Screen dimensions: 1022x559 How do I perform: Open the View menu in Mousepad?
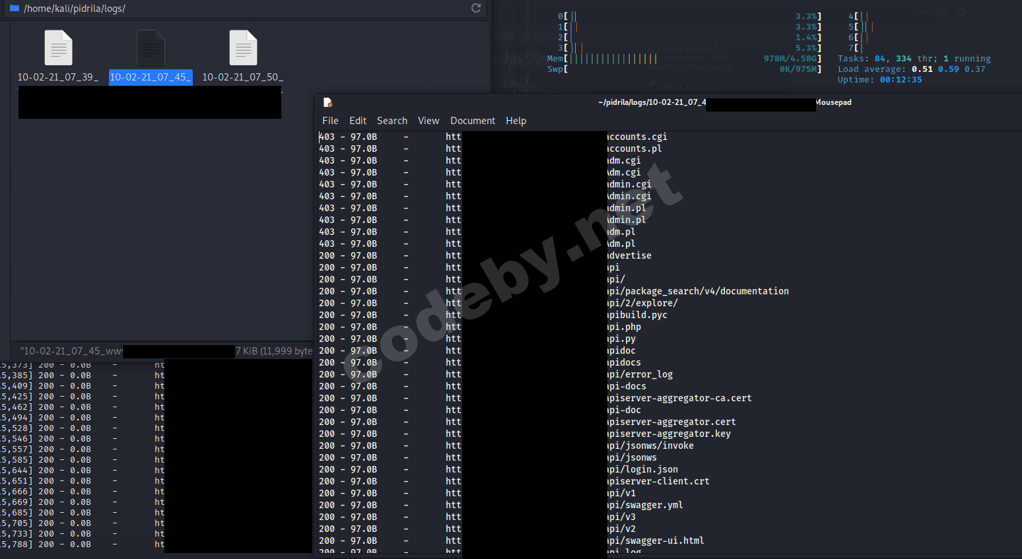point(428,121)
